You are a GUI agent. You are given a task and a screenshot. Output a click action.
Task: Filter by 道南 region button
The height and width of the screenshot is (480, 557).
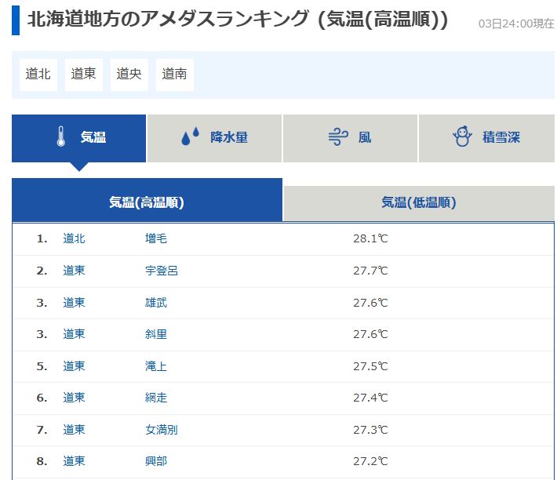click(175, 75)
